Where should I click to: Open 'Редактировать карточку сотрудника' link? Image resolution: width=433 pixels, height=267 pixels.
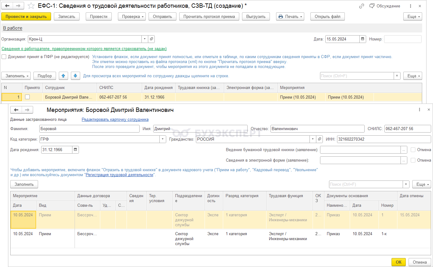click(115, 120)
